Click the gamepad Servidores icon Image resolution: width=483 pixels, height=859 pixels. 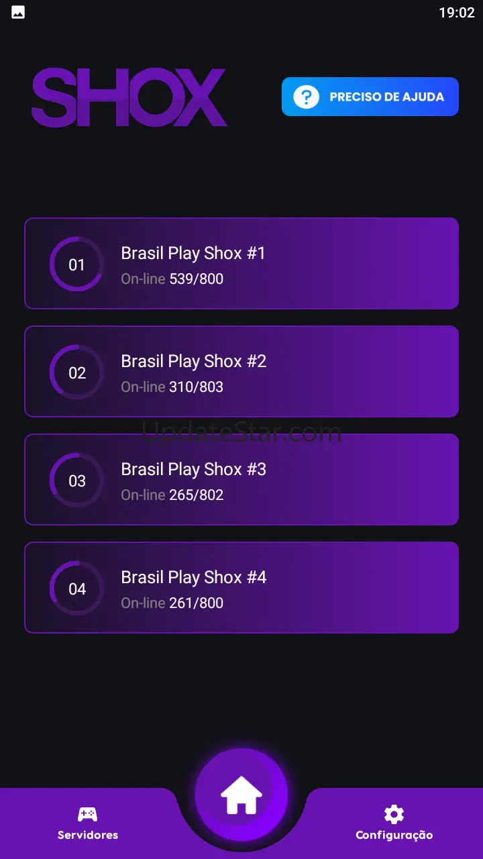[87, 815]
